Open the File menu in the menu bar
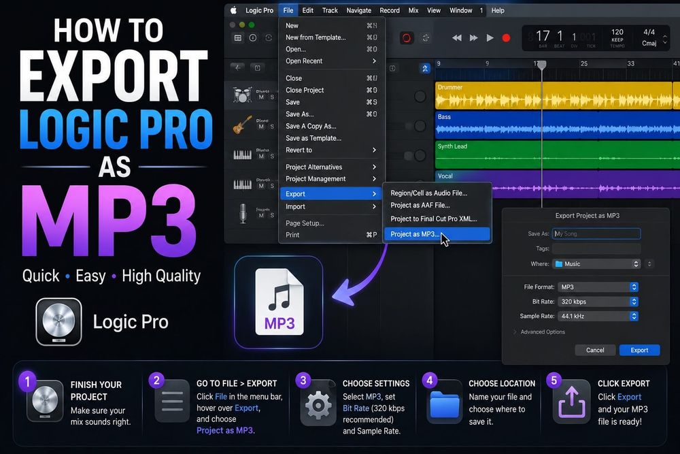 point(288,10)
